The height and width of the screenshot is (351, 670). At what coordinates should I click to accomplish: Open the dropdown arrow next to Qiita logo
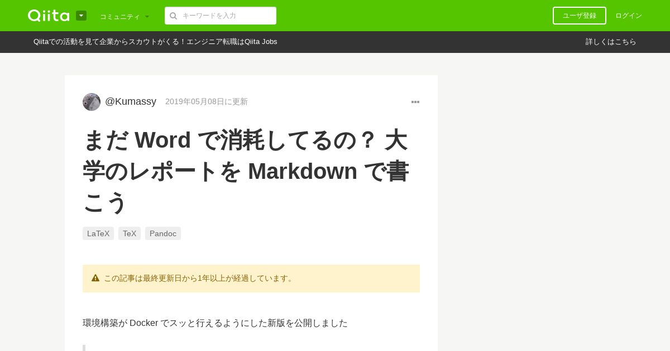tap(81, 16)
